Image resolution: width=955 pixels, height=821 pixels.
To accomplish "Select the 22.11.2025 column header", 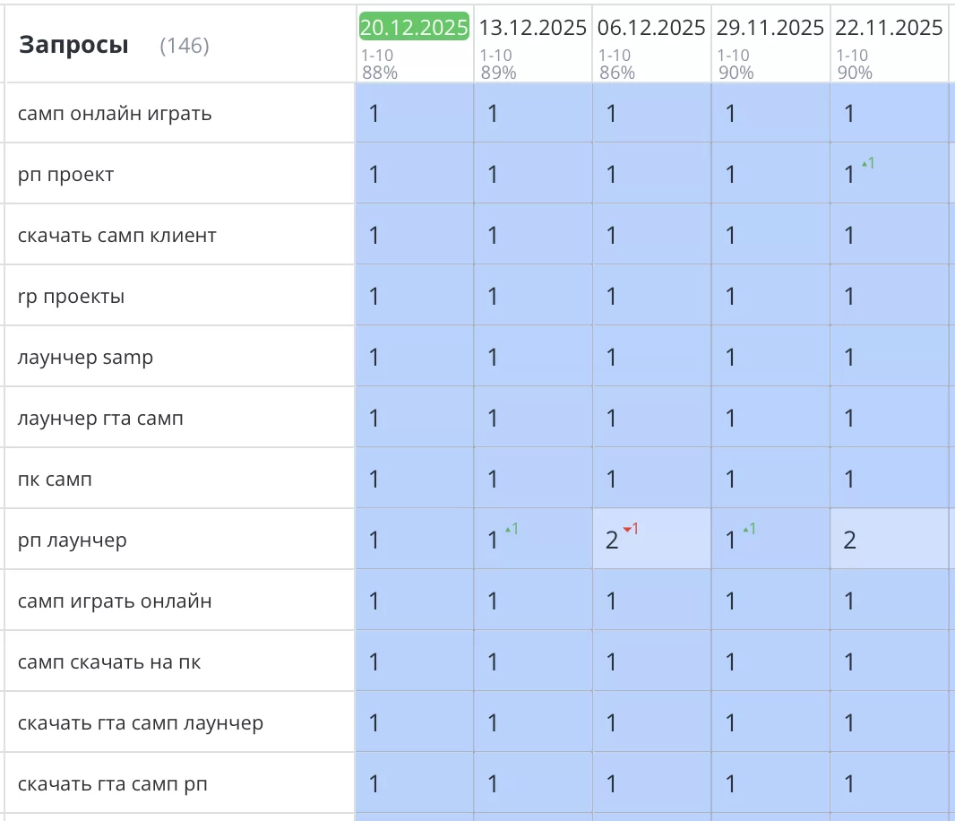I will (889, 28).
